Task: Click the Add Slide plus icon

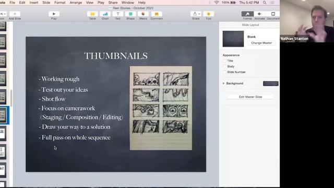Action: [x=15, y=14]
